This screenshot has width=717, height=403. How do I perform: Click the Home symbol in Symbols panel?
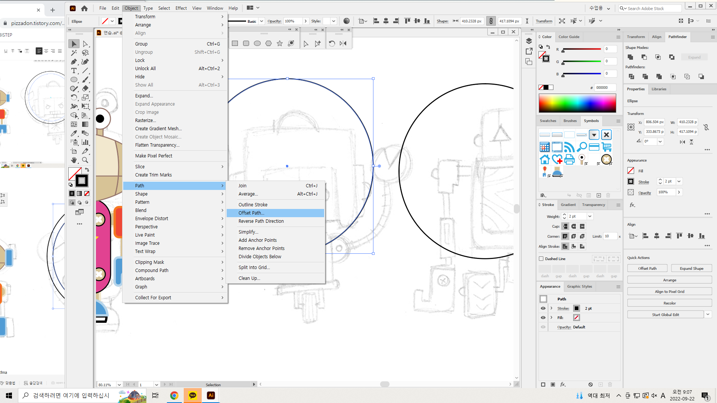[544, 159]
